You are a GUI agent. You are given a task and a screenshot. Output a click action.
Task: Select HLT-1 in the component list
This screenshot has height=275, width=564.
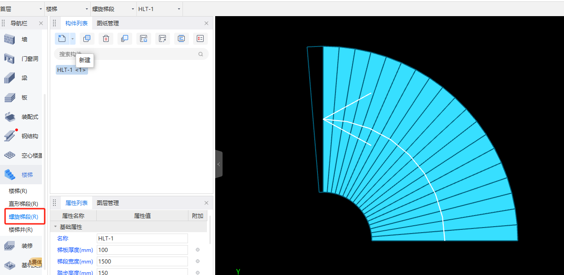[x=71, y=70]
